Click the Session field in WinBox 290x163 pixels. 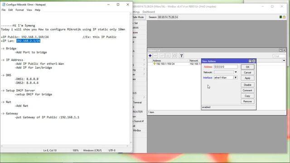click(168, 17)
